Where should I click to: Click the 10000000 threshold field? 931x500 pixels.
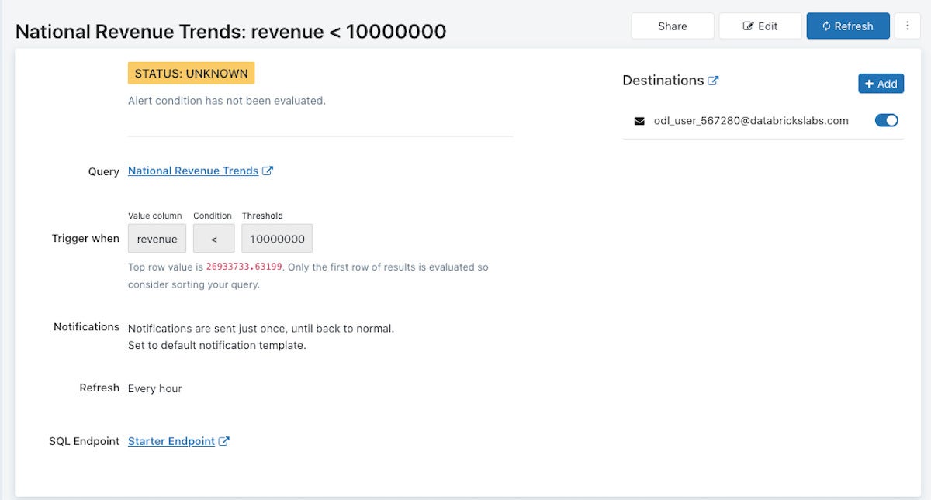(x=277, y=239)
